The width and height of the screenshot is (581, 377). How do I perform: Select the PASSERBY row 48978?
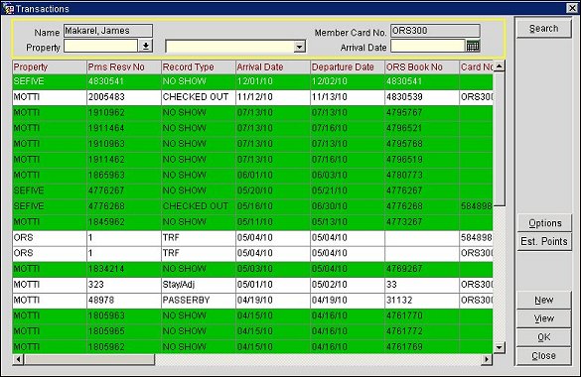pyautogui.click(x=252, y=300)
